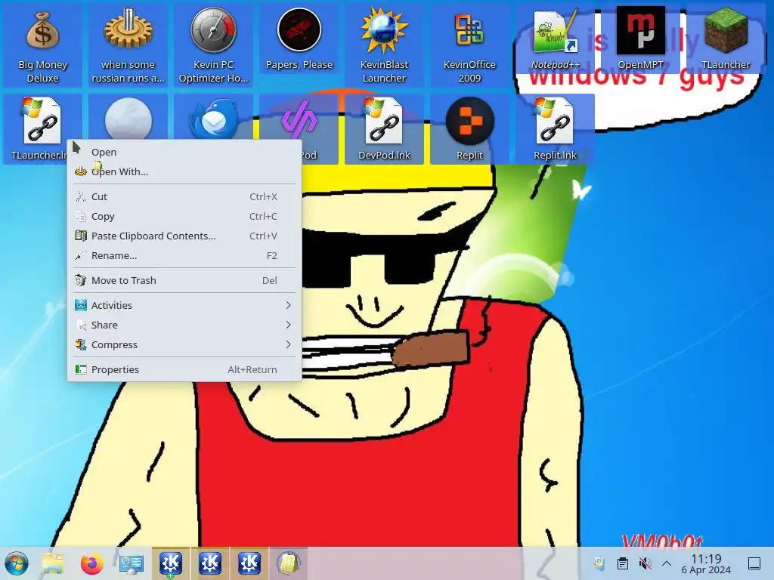The height and width of the screenshot is (580, 774).
Task: Choose Rename... from context menu
Action: pos(184,255)
